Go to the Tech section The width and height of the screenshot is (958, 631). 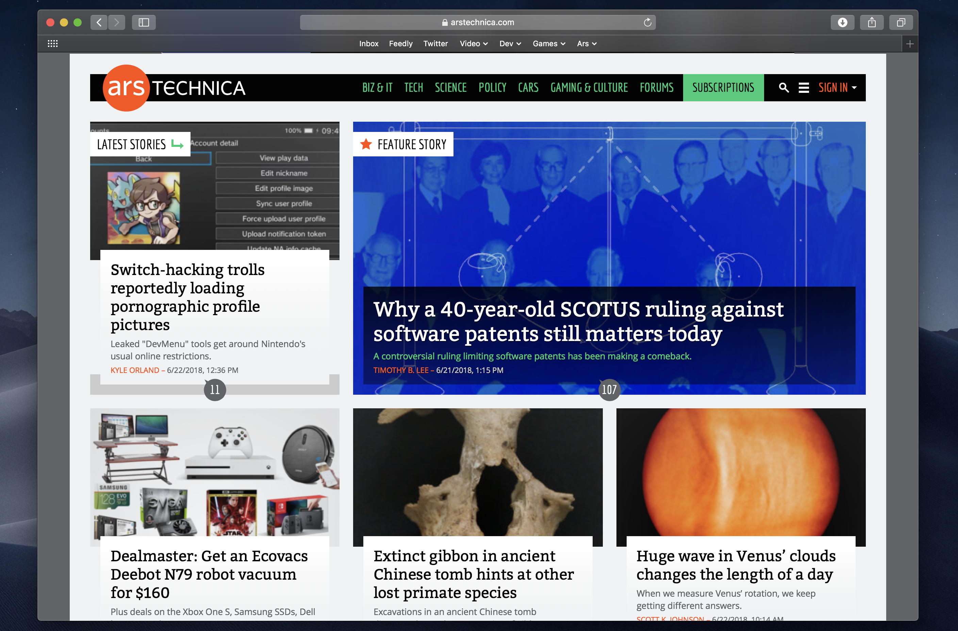414,88
